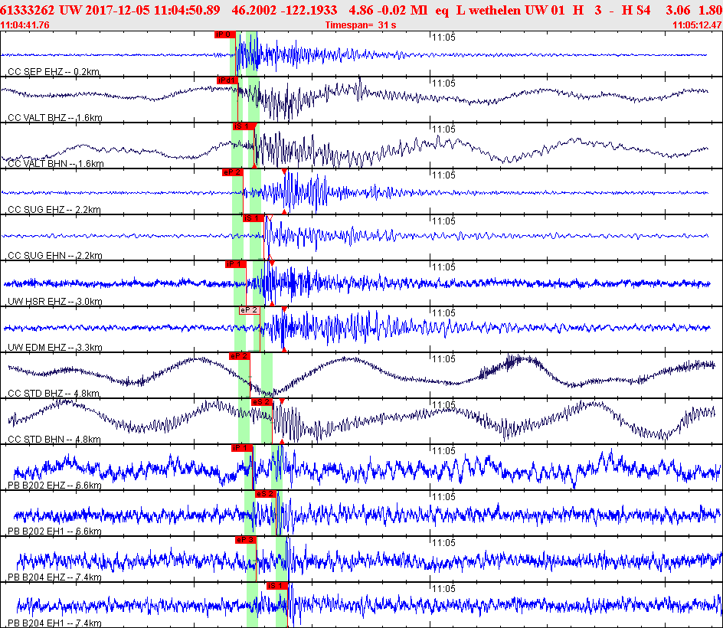Click the start time 11:04:41.76
The width and height of the screenshot is (723, 628).
tap(25, 25)
